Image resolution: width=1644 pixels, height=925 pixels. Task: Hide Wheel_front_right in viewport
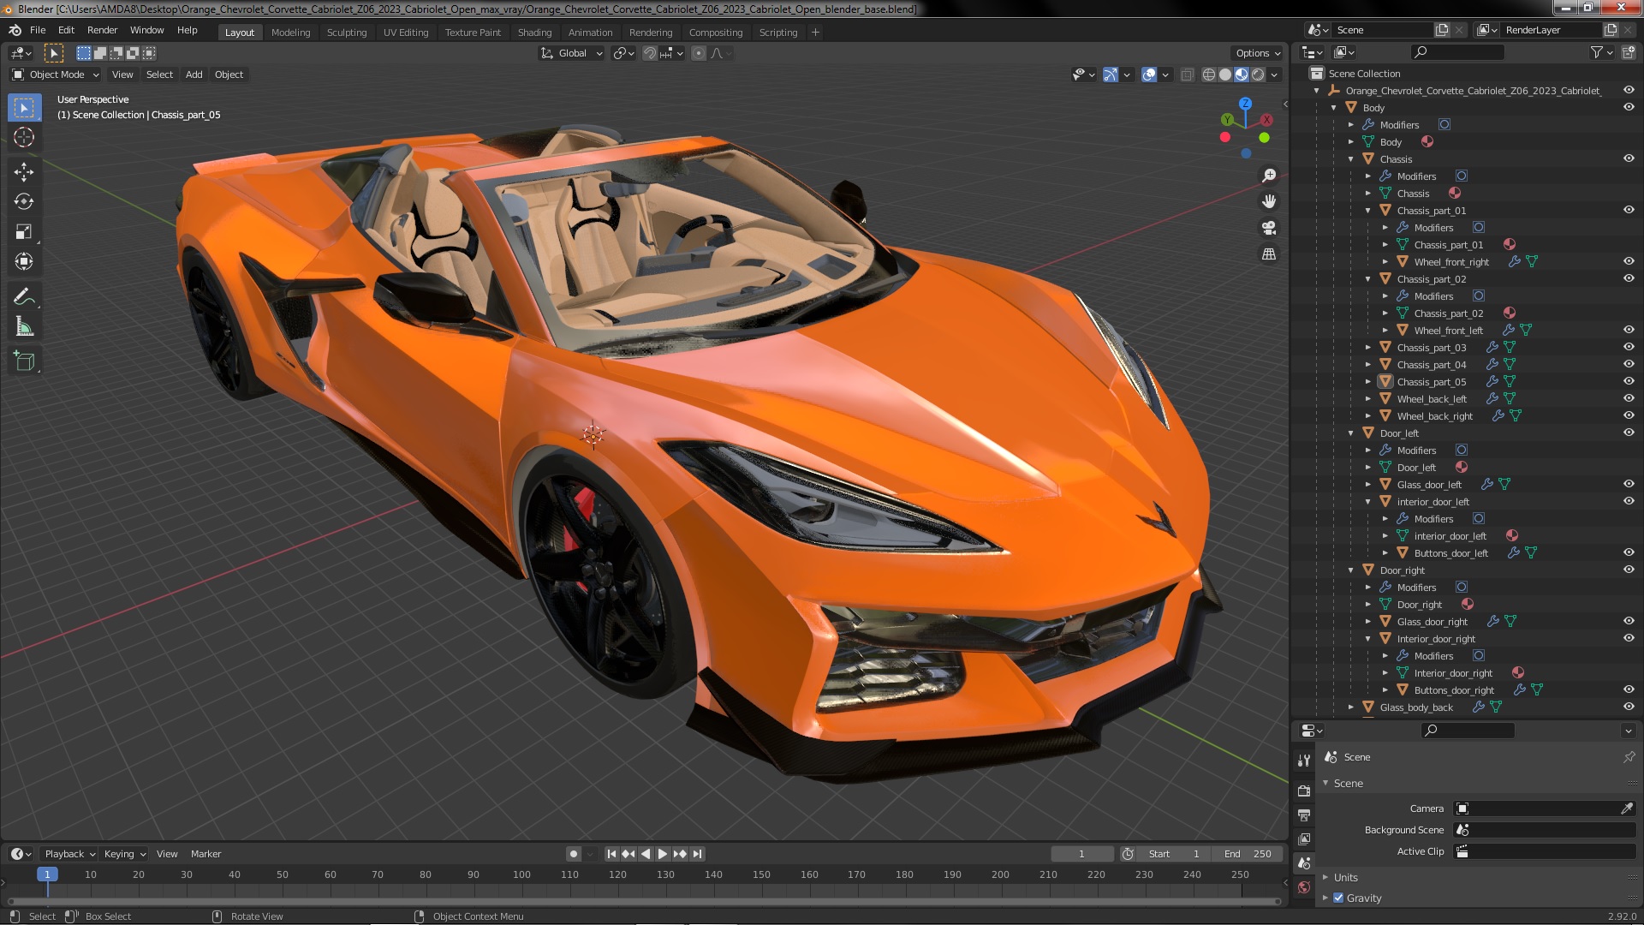(x=1629, y=261)
